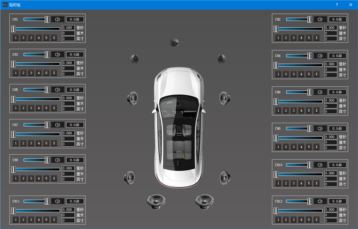Select the right subwoofer icon
Image resolution: width=358 pixels, height=229 pixels.
[205, 201]
